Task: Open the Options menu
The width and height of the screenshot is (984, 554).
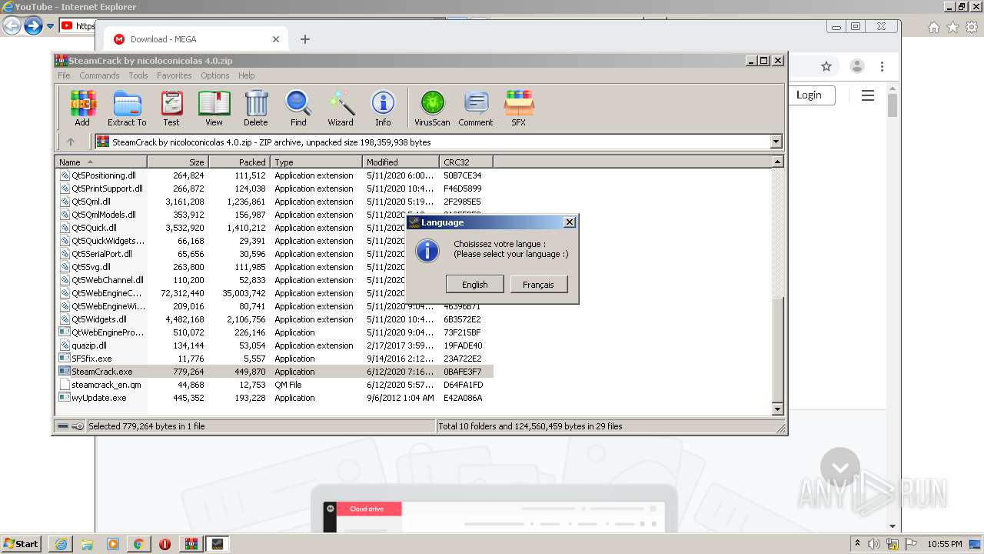Action: click(x=215, y=75)
